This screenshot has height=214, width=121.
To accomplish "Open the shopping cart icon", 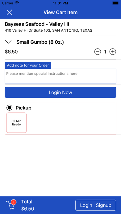I will (10, 205).
